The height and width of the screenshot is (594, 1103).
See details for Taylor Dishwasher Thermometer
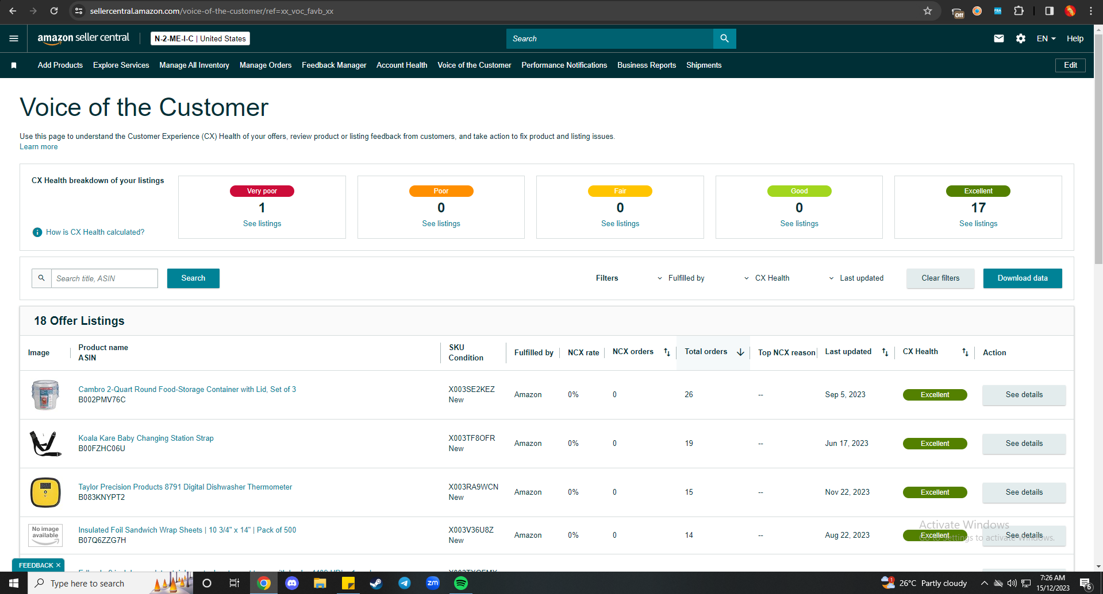1024,492
